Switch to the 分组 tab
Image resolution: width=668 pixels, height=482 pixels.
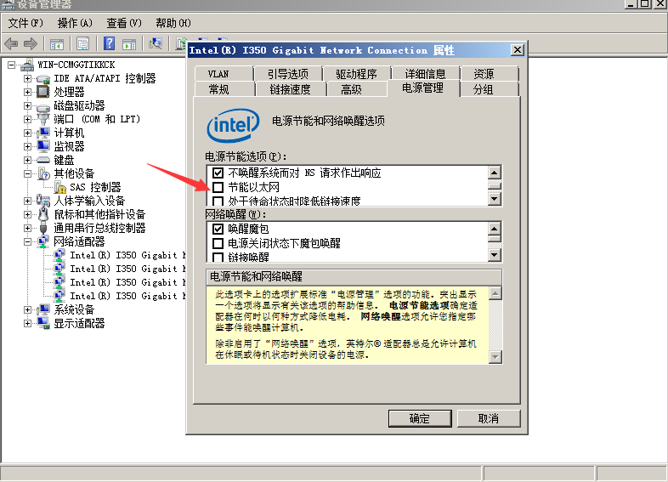[490, 89]
